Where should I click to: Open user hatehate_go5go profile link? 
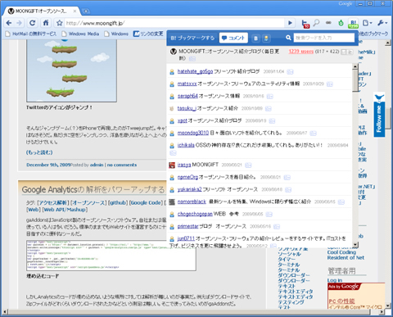pyautogui.click(x=195, y=71)
